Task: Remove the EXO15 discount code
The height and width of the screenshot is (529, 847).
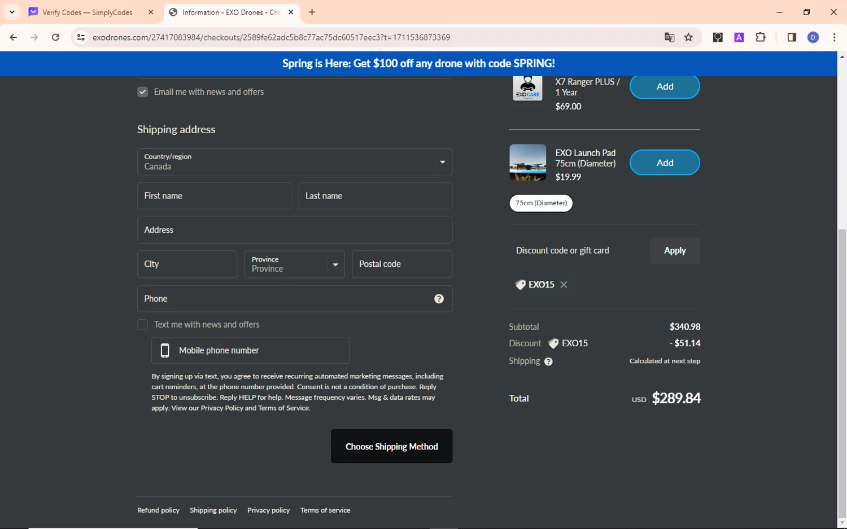Action: click(564, 285)
